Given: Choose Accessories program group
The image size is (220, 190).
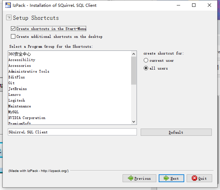Looking at the screenshot, I should [69, 65].
